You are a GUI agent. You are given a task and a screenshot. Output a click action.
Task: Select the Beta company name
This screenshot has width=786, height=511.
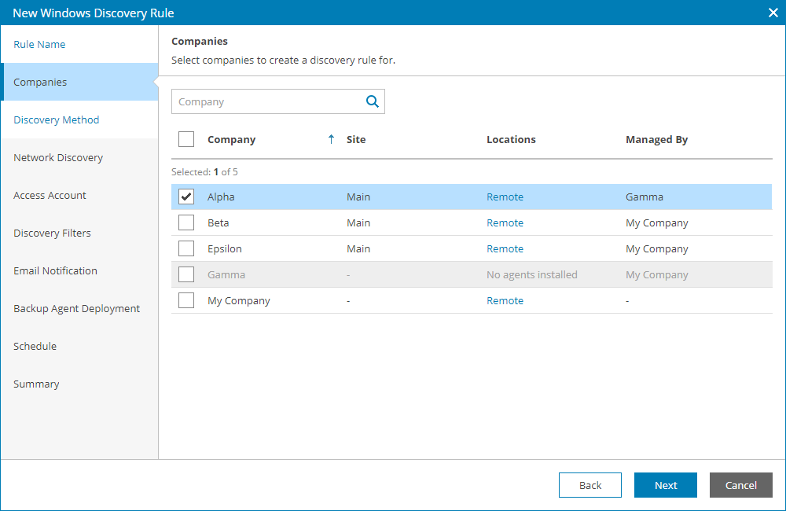(x=218, y=222)
